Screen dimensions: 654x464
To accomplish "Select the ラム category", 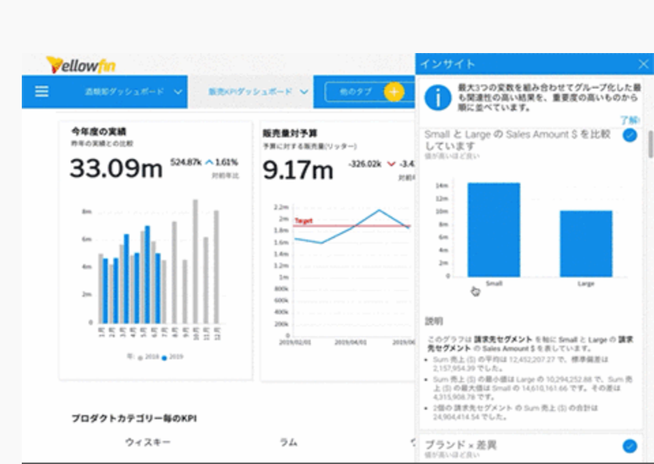I will coord(288,442).
